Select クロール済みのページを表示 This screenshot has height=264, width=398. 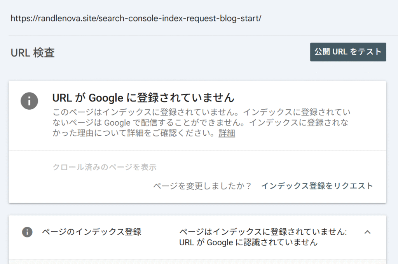(x=104, y=168)
